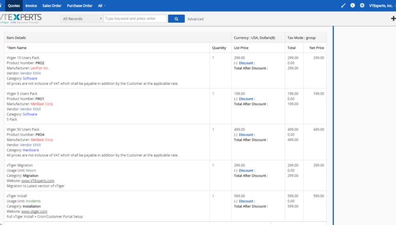Expand the All Records dropdown
Image resolution: width=396 pixels, height=225 pixels.
click(x=82, y=19)
